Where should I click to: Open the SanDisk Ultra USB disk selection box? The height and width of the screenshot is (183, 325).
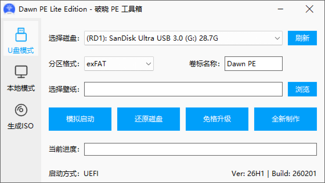click(x=183, y=38)
